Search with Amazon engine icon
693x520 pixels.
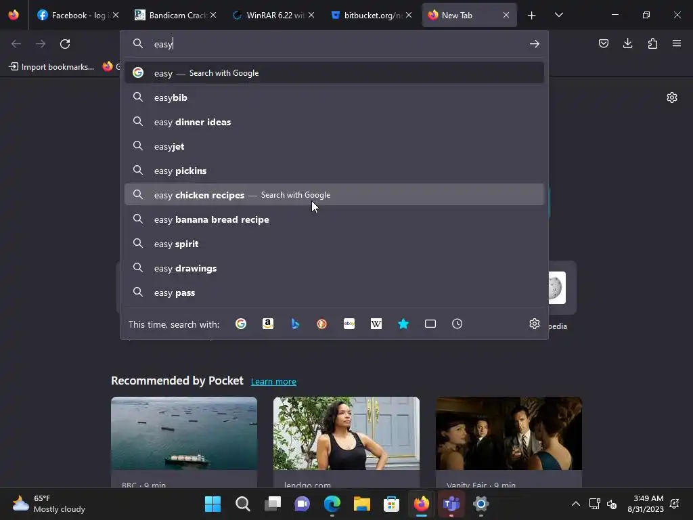[x=268, y=324]
